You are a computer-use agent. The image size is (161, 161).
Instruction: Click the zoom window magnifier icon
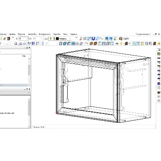coord(151,43)
